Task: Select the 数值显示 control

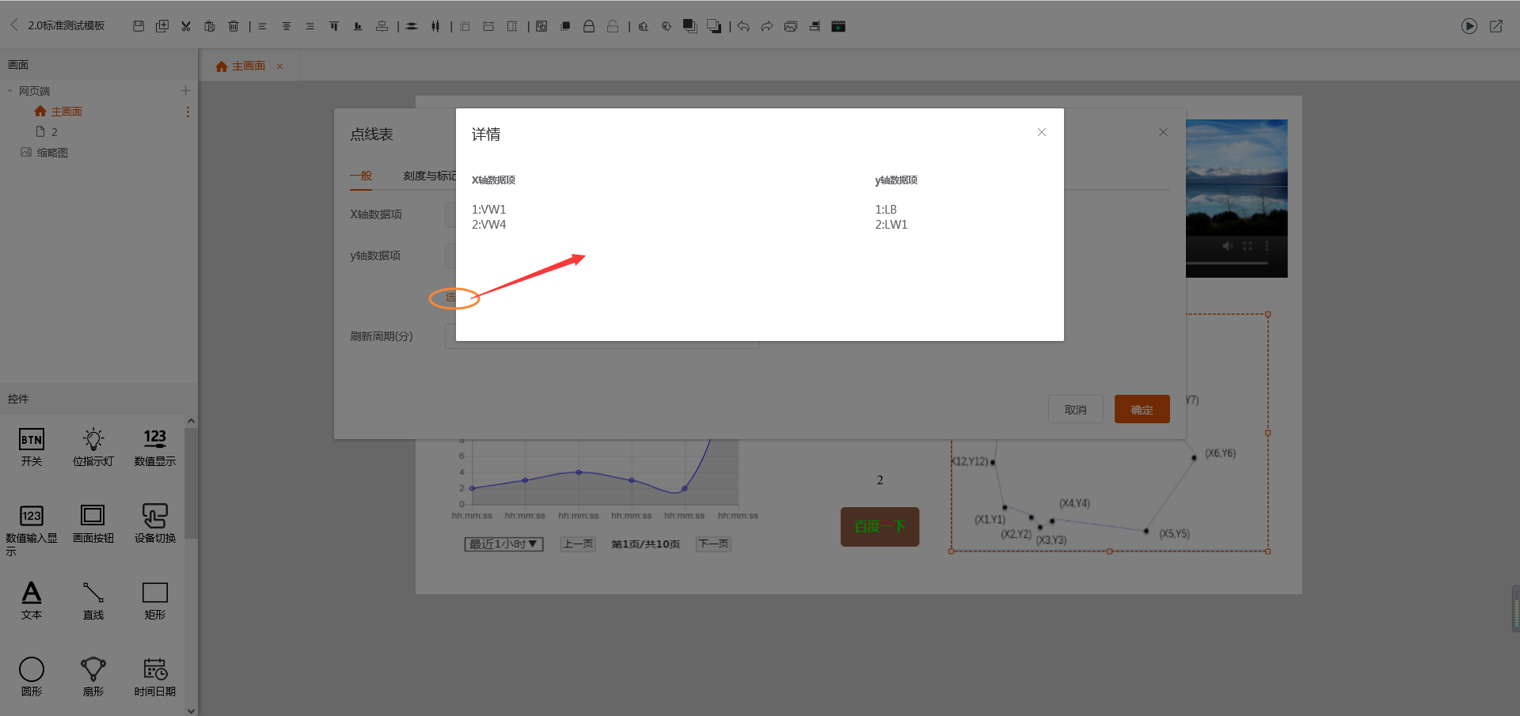Action: coord(155,447)
